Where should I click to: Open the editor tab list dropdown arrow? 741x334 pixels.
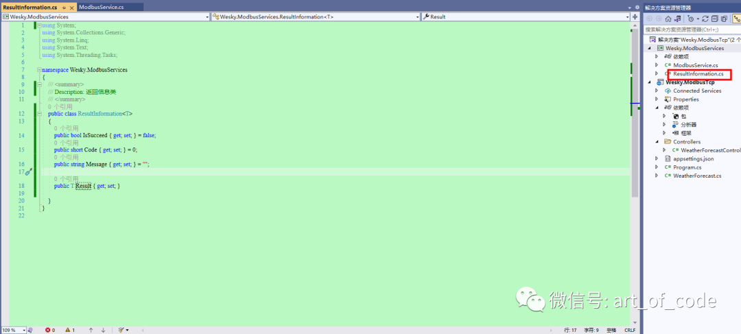coord(630,8)
